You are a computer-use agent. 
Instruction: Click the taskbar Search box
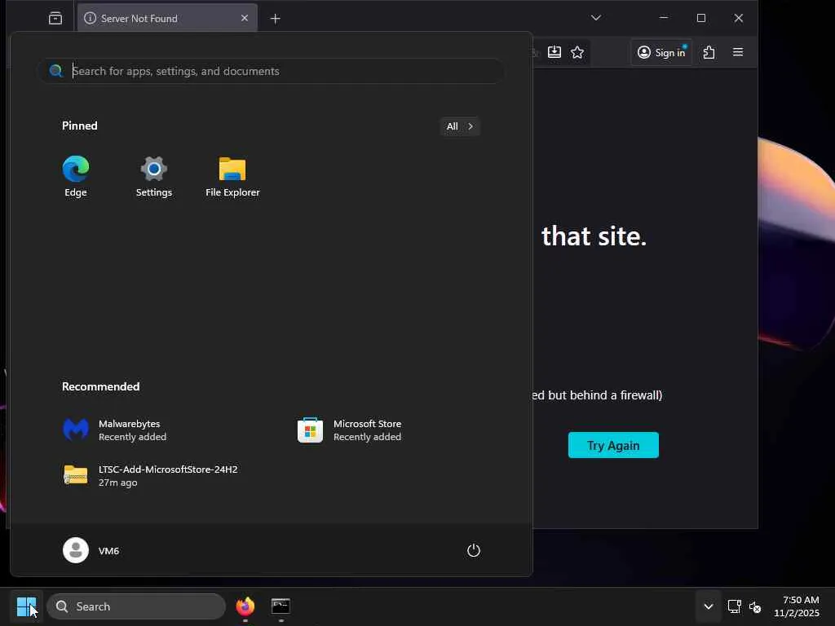click(136, 606)
